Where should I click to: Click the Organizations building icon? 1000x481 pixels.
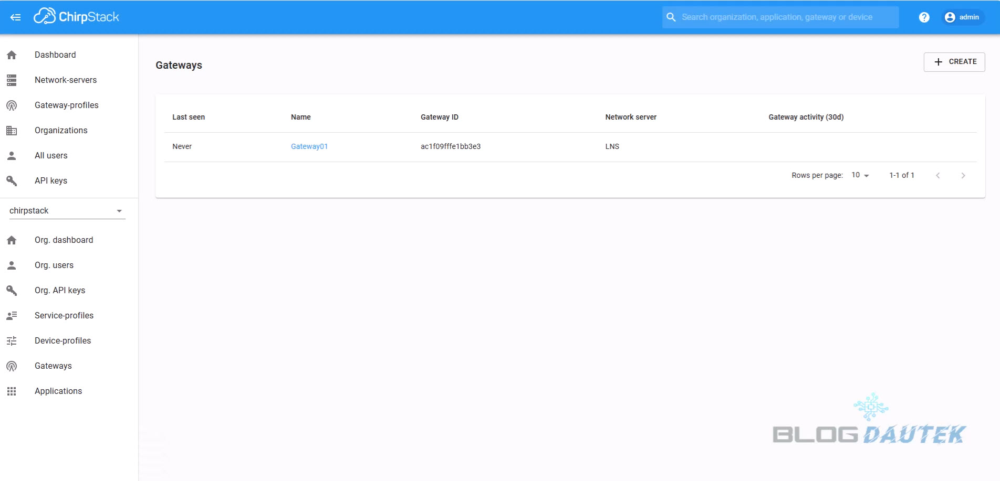coord(12,131)
